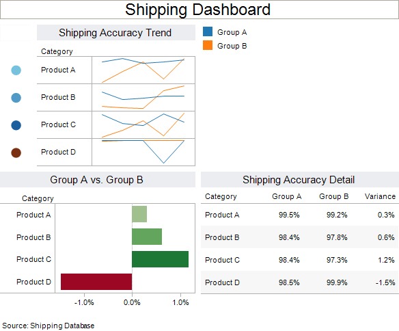Click the Shipping Accuracy Trend title
This screenshot has height=331, width=399.
[x=115, y=33]
